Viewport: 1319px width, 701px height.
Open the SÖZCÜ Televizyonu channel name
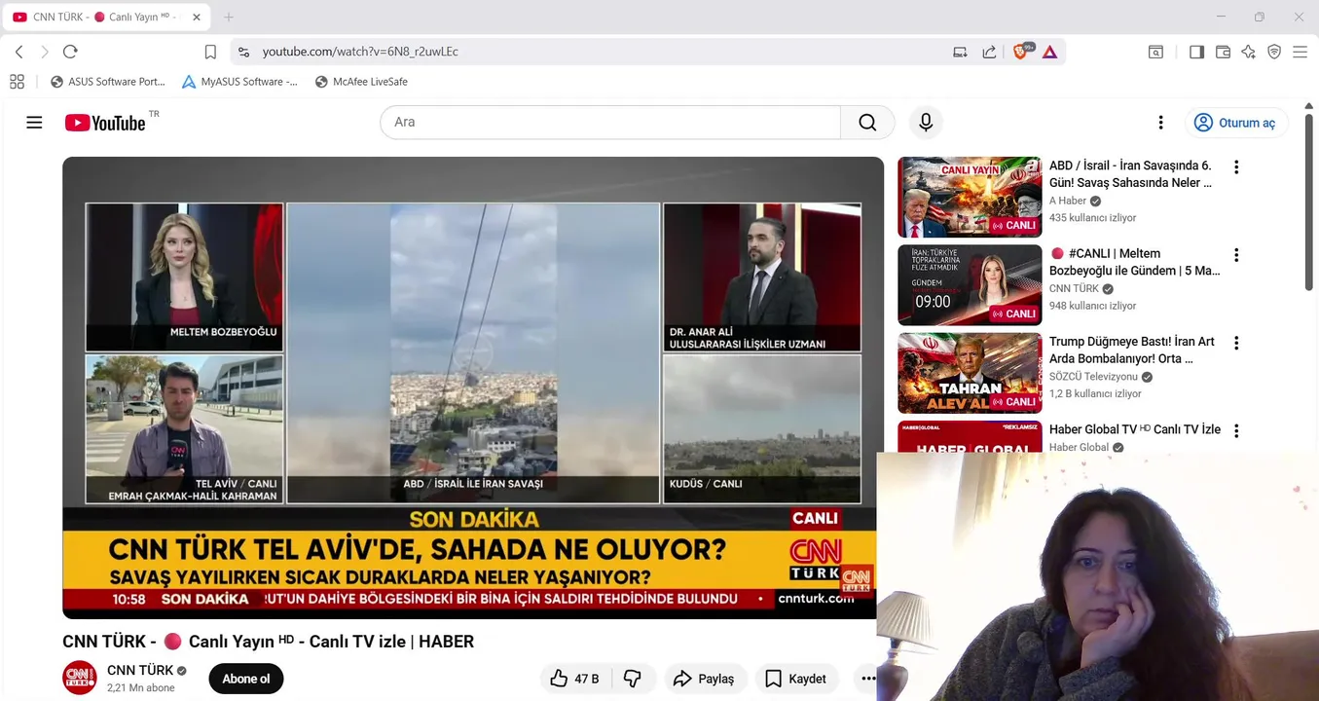[1093, 377]
